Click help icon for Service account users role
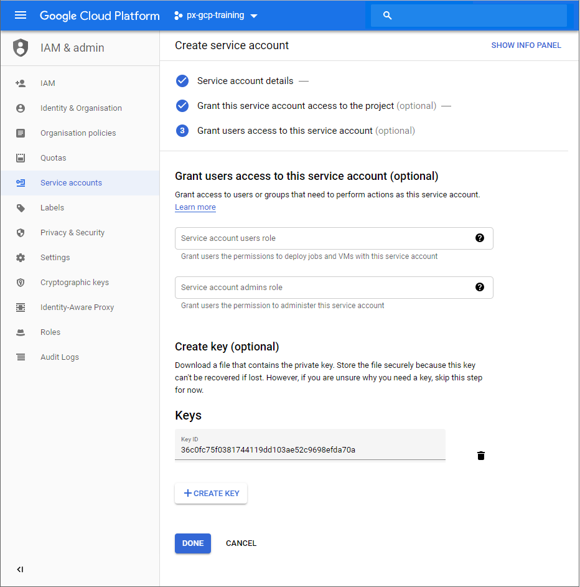 point(479,238)
